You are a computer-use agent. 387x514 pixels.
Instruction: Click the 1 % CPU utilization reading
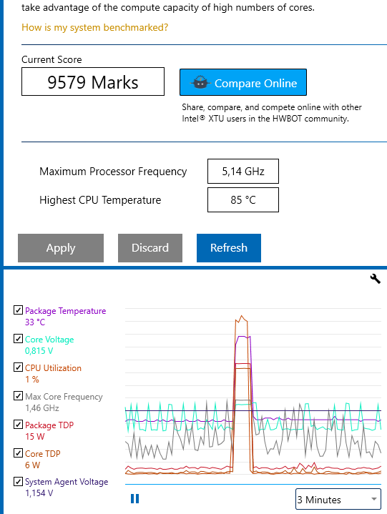[x=32, y=380]
